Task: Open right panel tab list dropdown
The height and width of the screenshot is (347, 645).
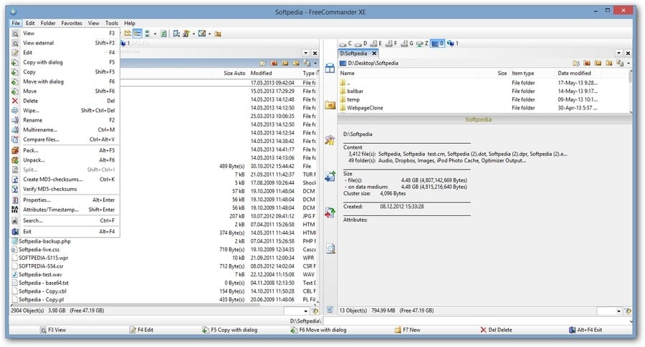Action: coord(618,53)
